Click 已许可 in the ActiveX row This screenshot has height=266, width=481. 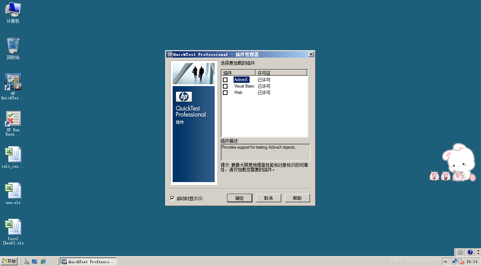click(264, 80)
